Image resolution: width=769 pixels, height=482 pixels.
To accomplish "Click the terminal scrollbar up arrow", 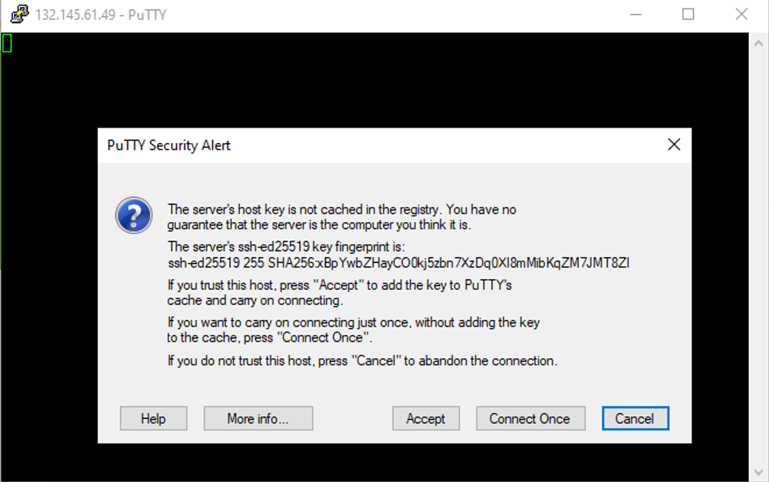I will (x=759, y=43).
